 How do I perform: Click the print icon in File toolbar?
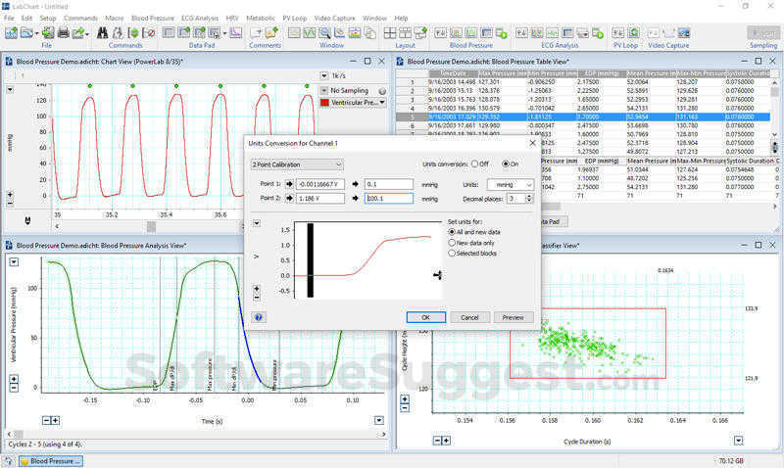coord(63,32)
